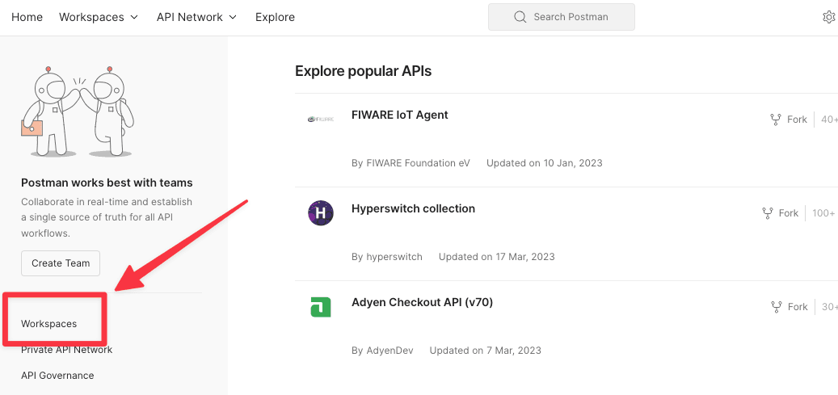
Task: Click the search magnifier icon
Action: pos(520,17)
